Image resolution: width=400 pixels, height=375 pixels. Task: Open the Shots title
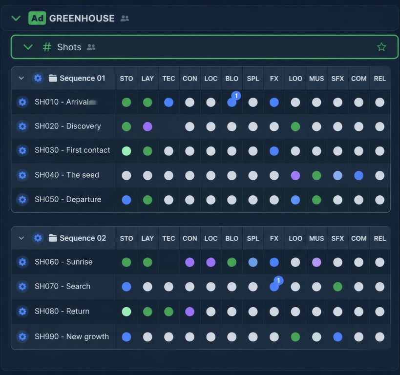[x=69, y=47]
